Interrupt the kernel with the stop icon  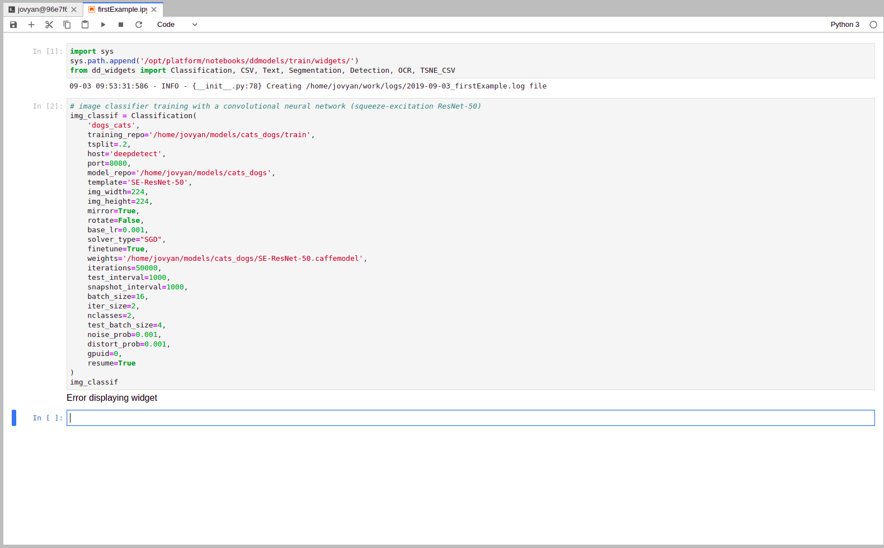click(121, 25)
